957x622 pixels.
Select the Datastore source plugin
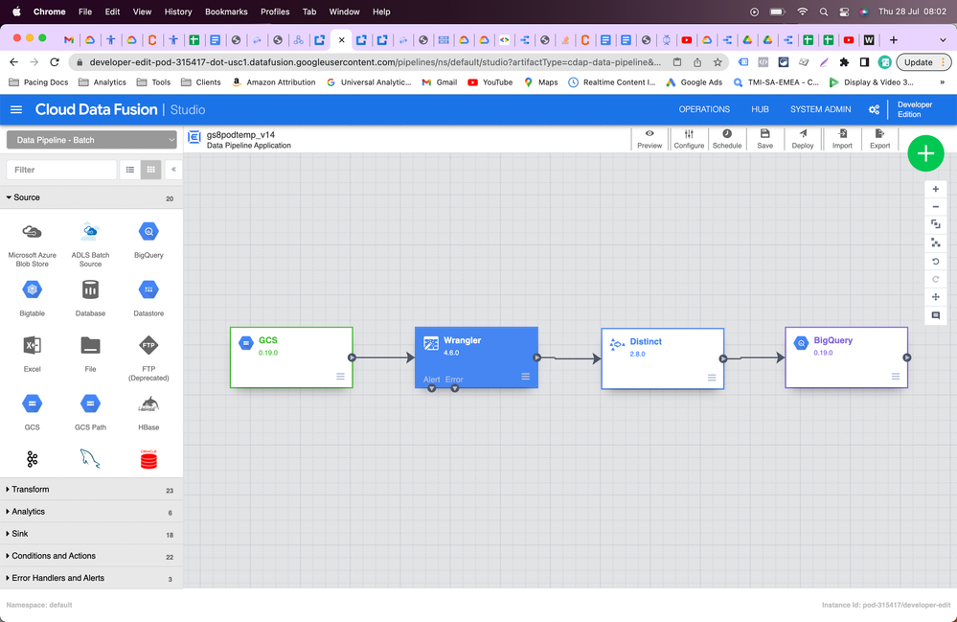pyautogui.click(x=148, y=298)
